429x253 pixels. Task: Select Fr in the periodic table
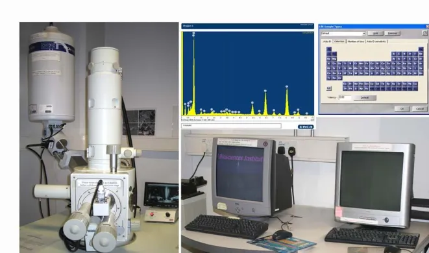329,78
